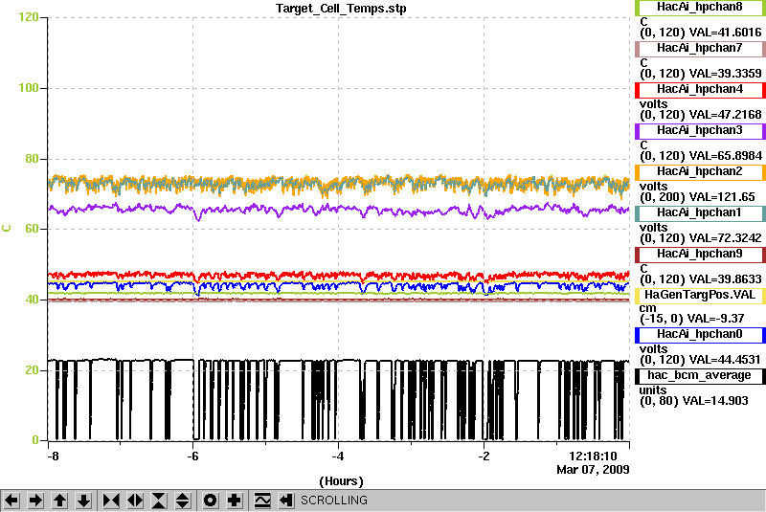Click the VAL=-9.37 reading for HaGenTargPos
The image size is (766, 512).
pos(715,319)
